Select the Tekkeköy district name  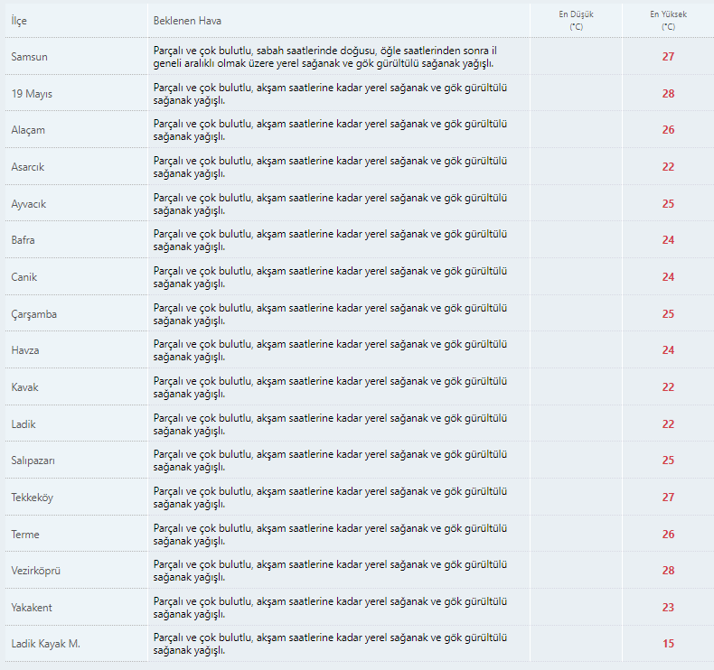pos(32,498)
